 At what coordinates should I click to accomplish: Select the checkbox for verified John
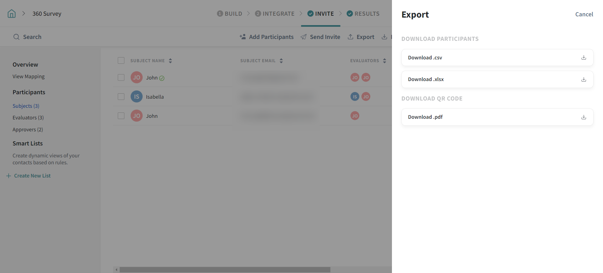121,78
